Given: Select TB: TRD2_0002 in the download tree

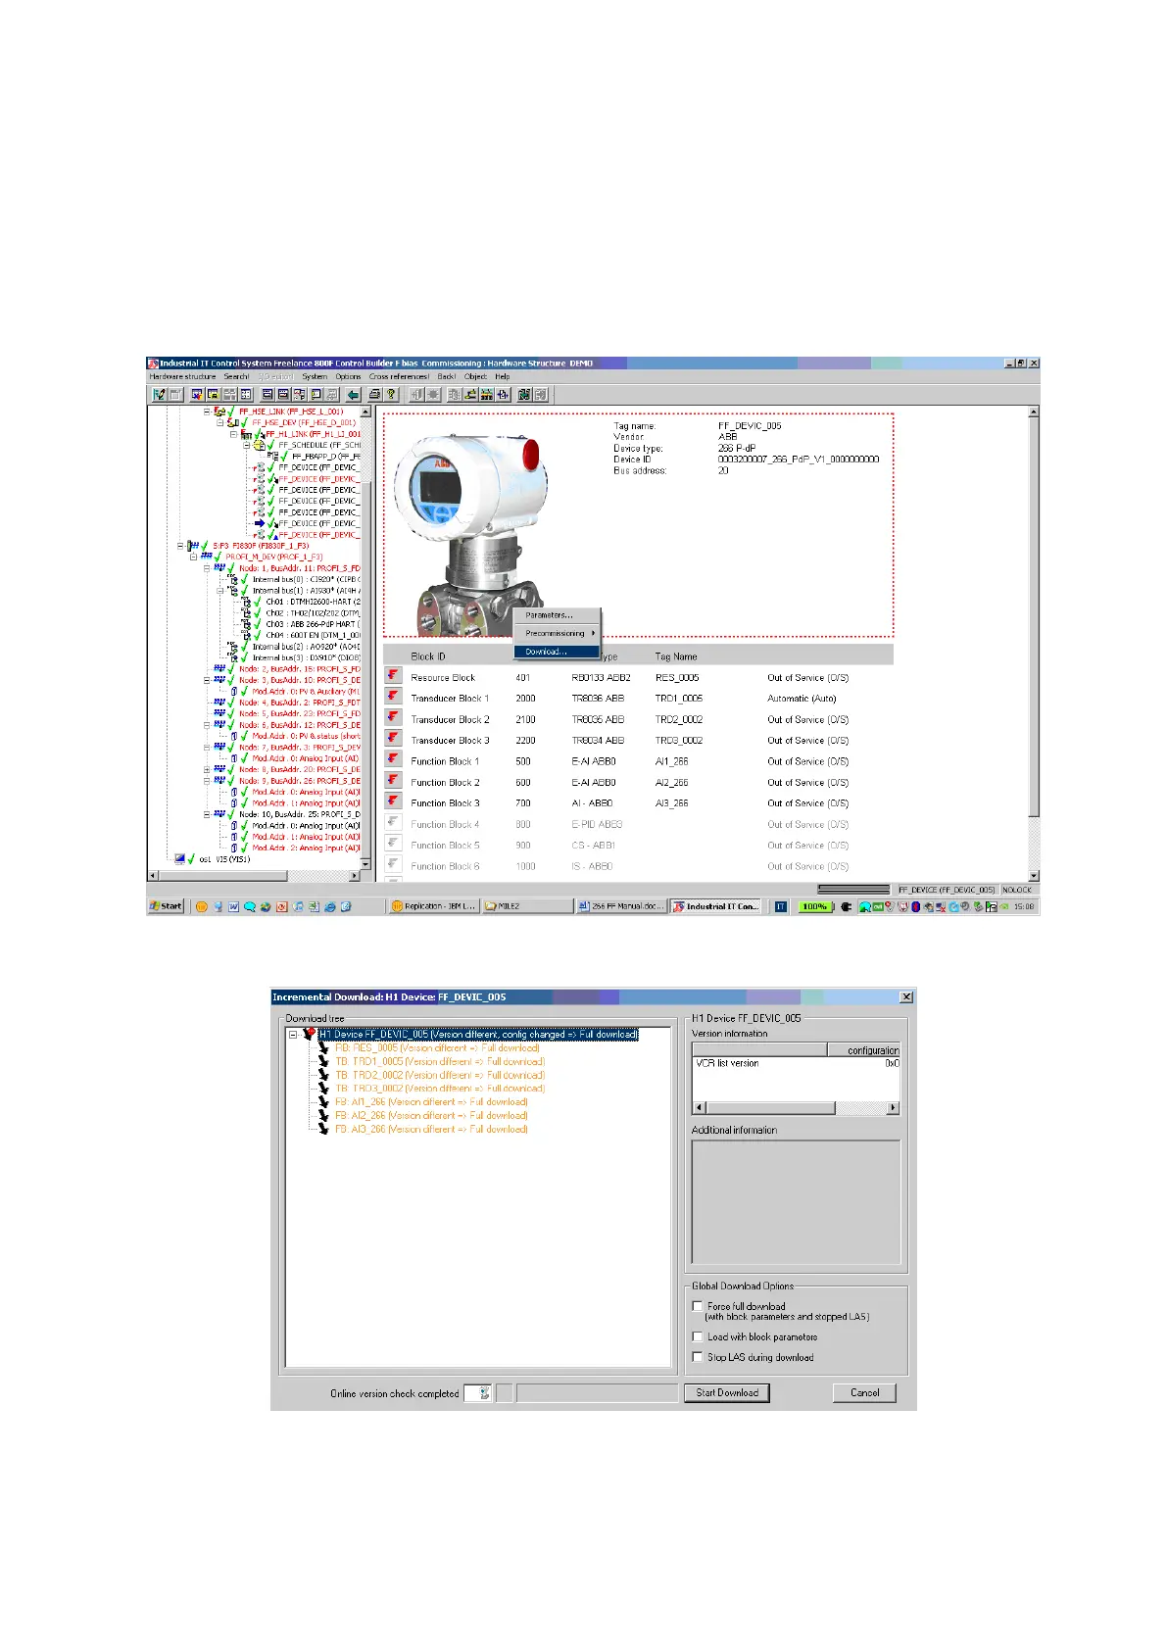Looking at the screenshot, I should click(x=439, y=1075).
